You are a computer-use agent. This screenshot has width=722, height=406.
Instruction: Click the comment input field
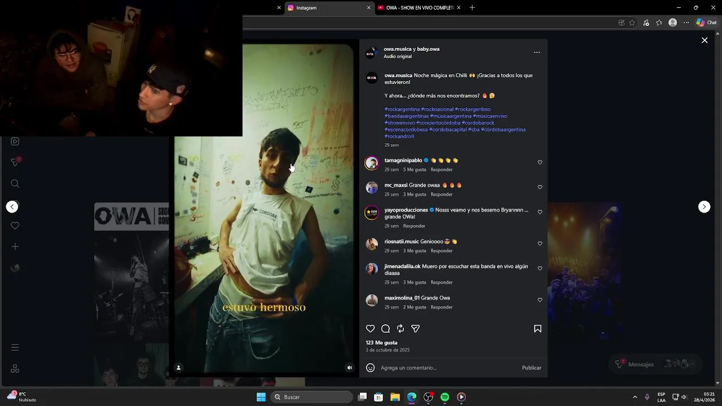point(448,368)
